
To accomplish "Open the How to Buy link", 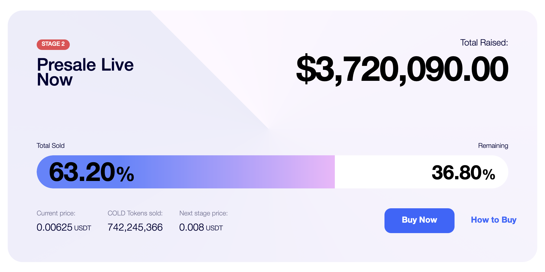I will pos(493,220).
